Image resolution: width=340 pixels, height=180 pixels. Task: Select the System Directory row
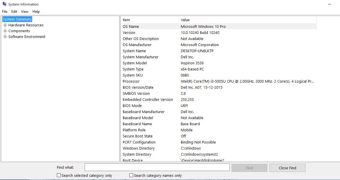[219, 154]
